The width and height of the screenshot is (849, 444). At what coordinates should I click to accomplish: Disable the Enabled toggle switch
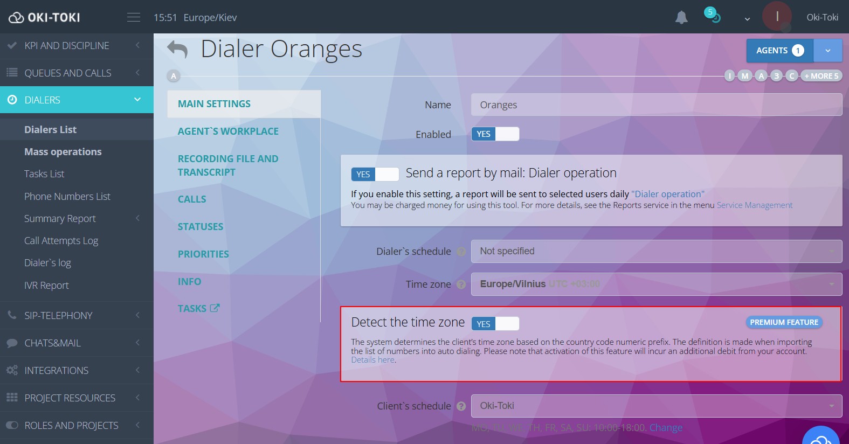(495, 134)
